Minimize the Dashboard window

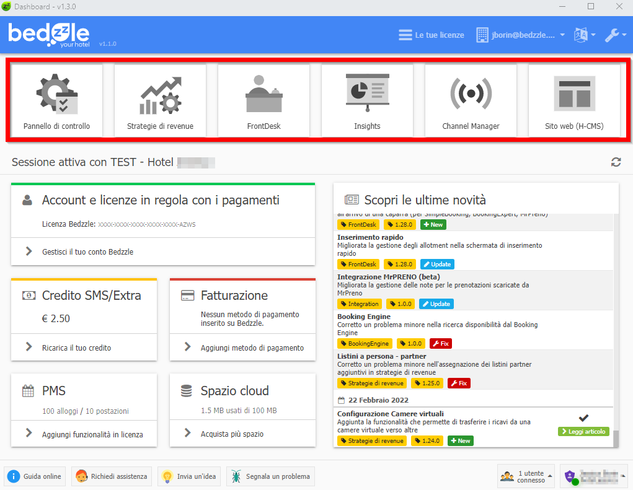(x=563, y=6)
